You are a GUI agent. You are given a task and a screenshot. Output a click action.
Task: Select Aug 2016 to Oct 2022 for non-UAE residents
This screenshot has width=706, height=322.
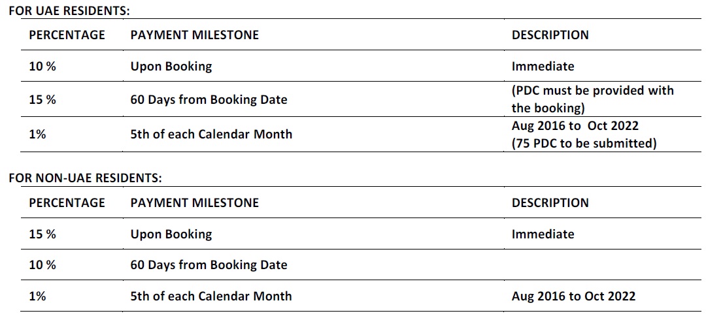(574, 296)
